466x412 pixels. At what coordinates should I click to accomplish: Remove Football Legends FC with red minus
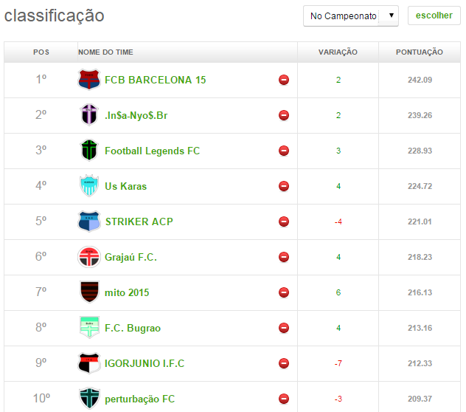point(284,151)
